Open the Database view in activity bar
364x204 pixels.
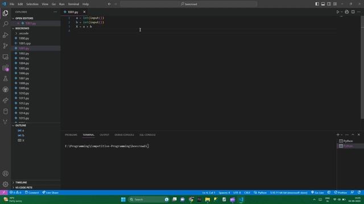coord(5,111)
